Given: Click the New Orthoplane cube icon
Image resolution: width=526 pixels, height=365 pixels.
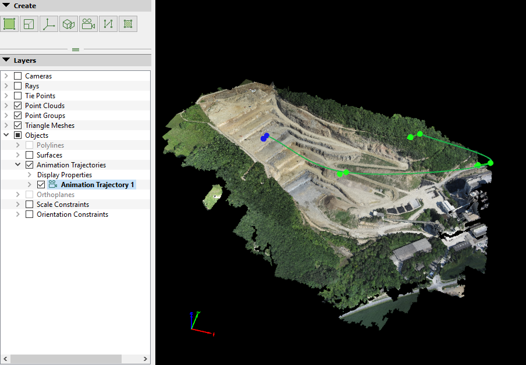Looking at the screenshot, I should (x=69, y=24).
